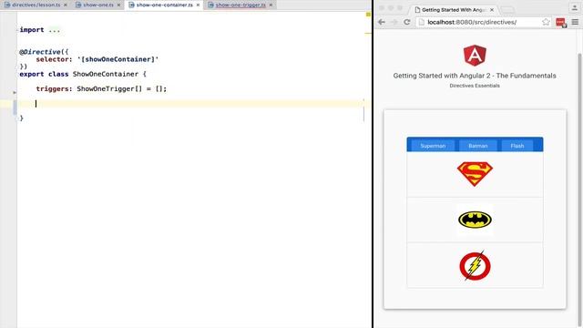The width and height of the screenshot is (583, 328).
Task: Open the Chrome hamburger menu
Action: 575,22
